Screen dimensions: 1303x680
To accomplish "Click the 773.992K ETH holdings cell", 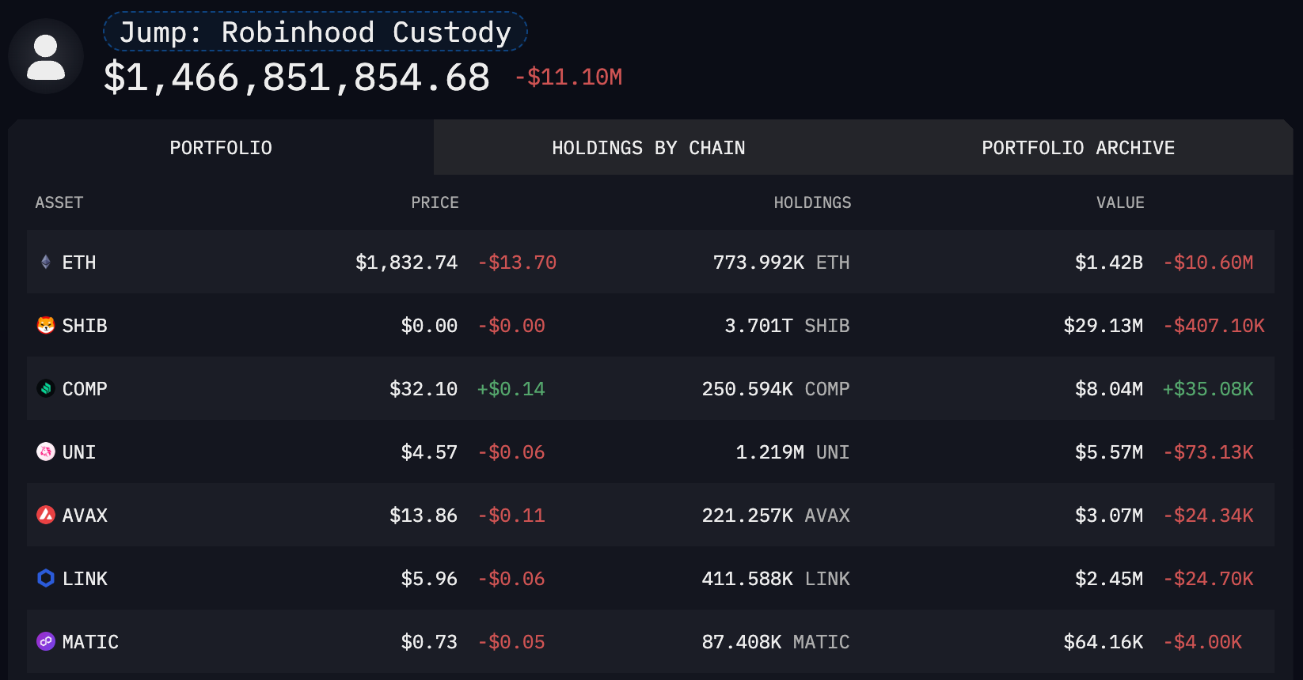I will click(781, 263).
